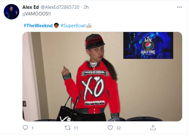Click the display name Alex Ed
Image resolution: width=189 pixels, height=136 pixels.
(x=31, y=7)
